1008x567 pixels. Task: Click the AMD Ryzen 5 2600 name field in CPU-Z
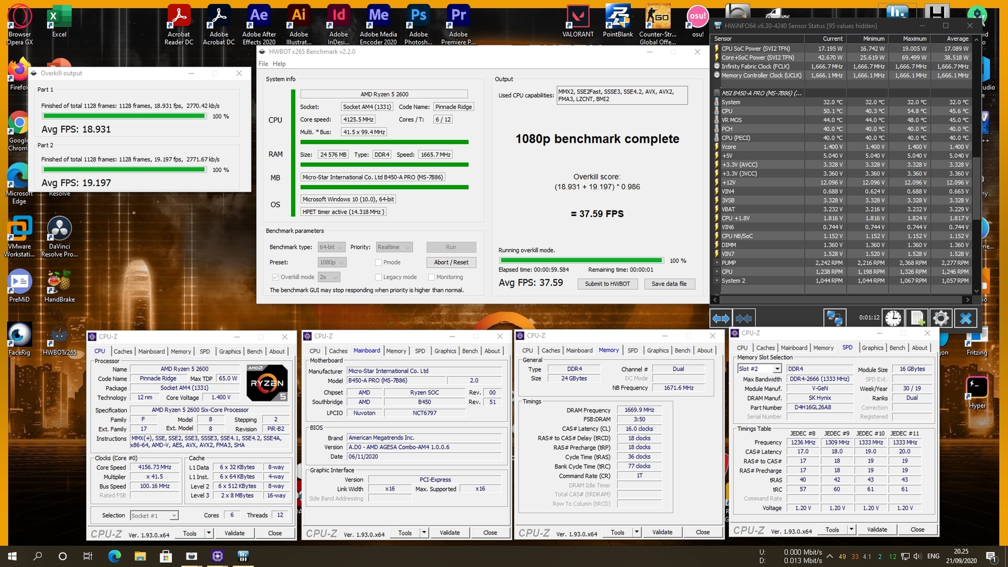pos(184,369)
